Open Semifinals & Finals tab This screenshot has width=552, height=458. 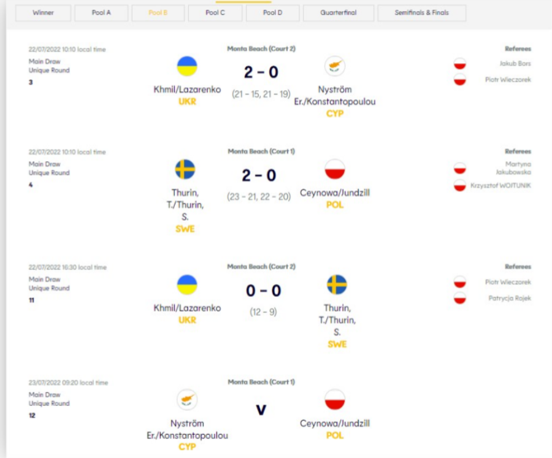coord(422,13)
